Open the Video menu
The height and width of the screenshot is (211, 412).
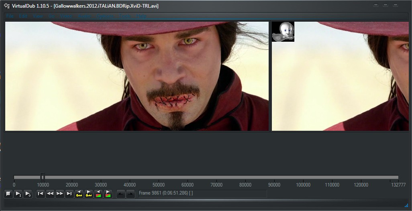coord(66,16)
